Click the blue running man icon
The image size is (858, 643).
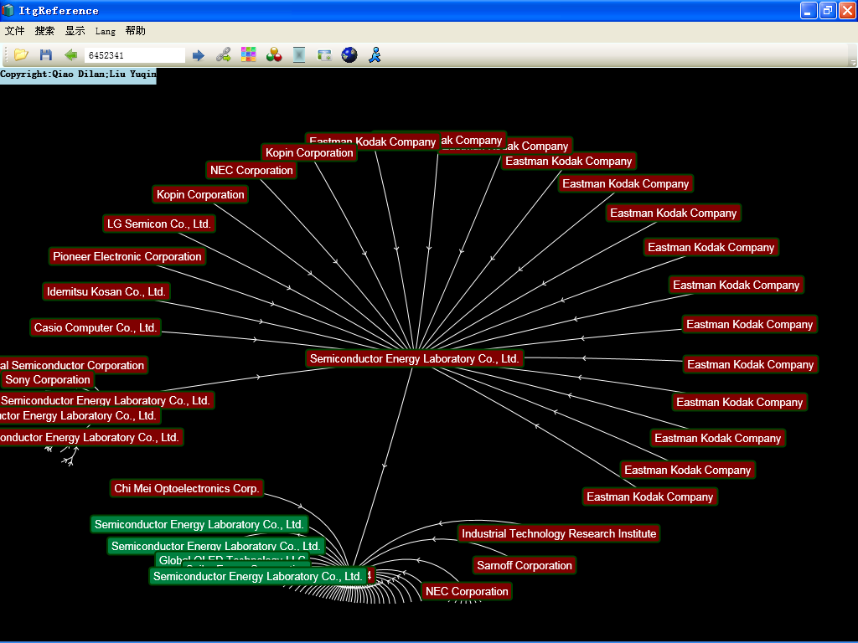pos(375,54)
